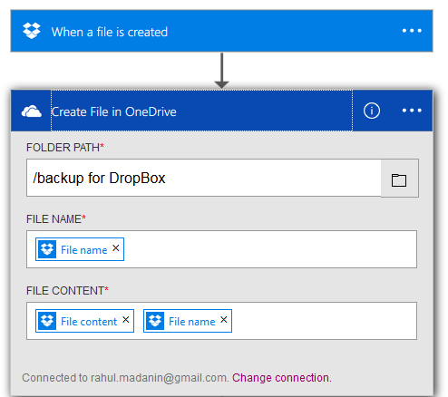Click the FOLDER PATH label

click(65, 148)
